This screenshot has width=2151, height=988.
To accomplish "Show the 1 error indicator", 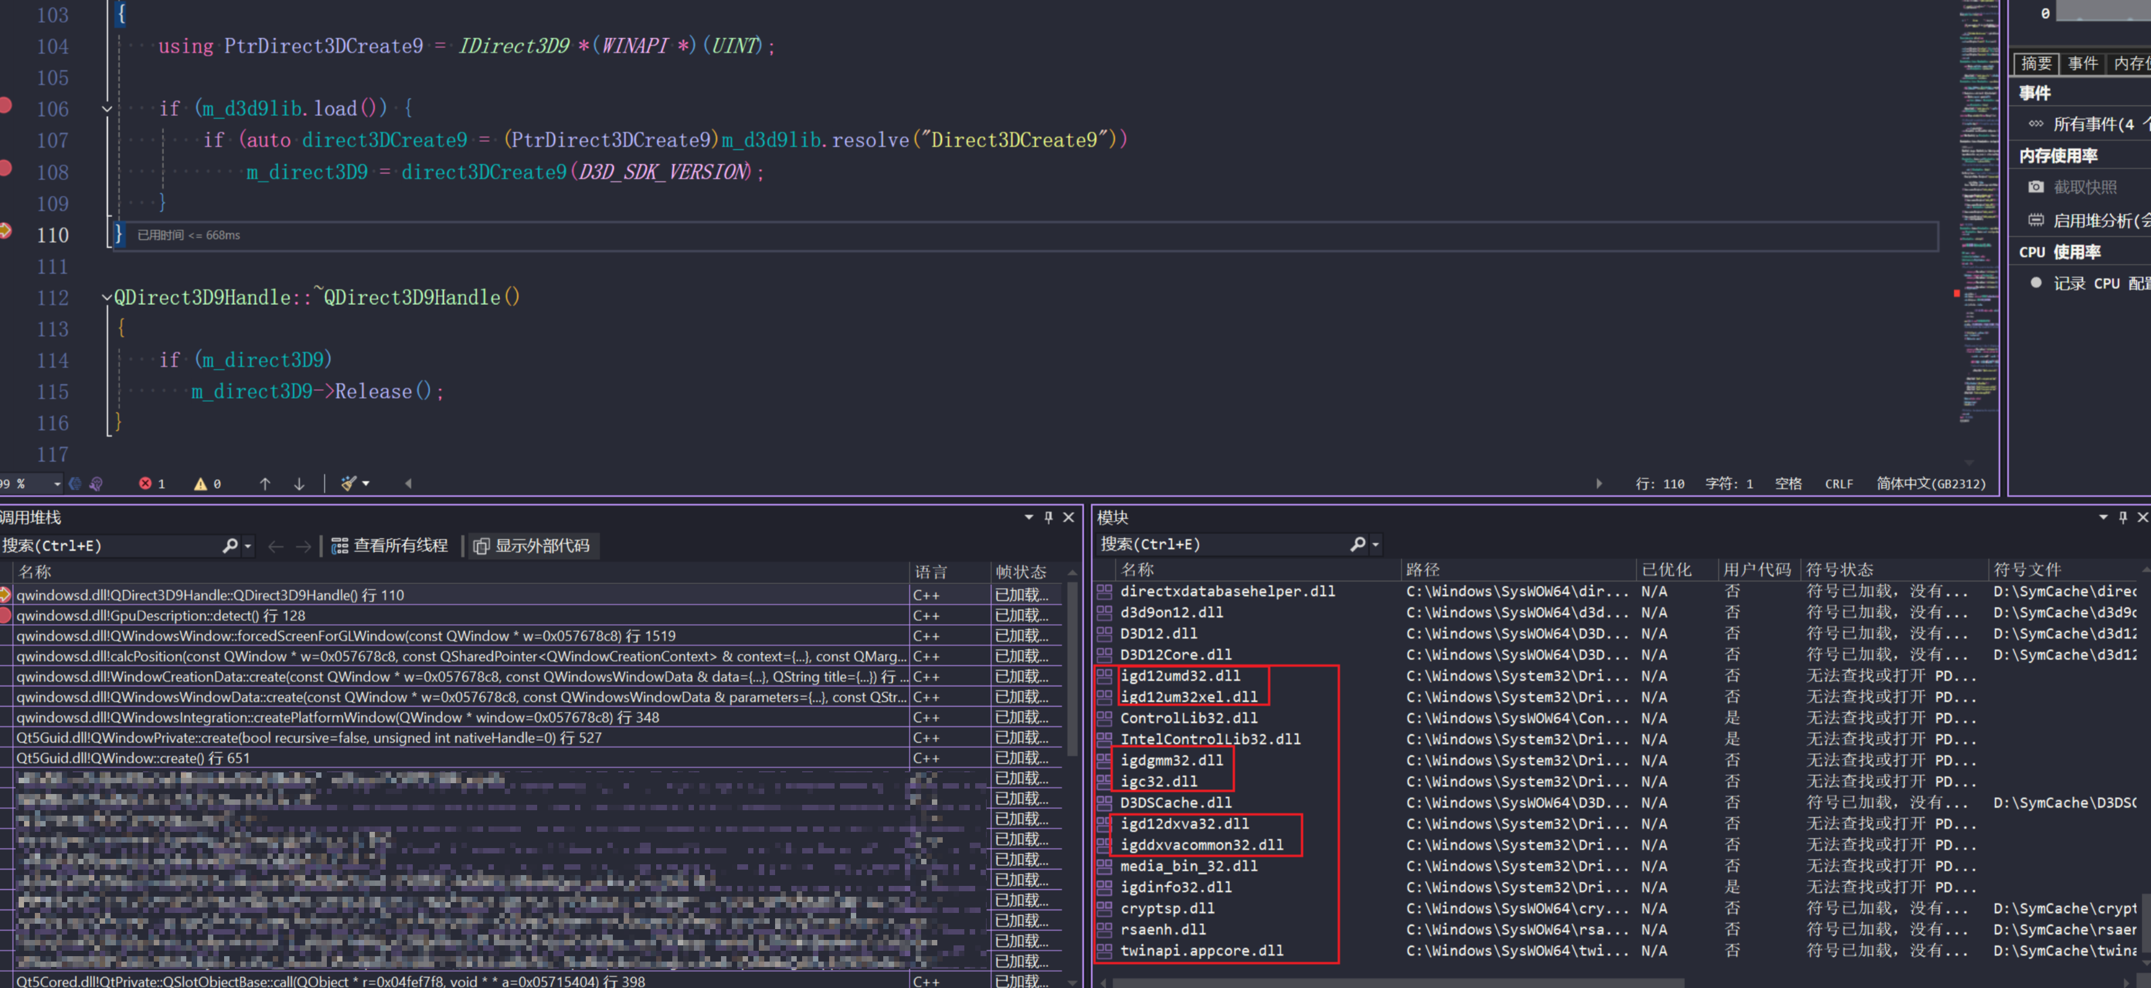I will click(152, 483).
